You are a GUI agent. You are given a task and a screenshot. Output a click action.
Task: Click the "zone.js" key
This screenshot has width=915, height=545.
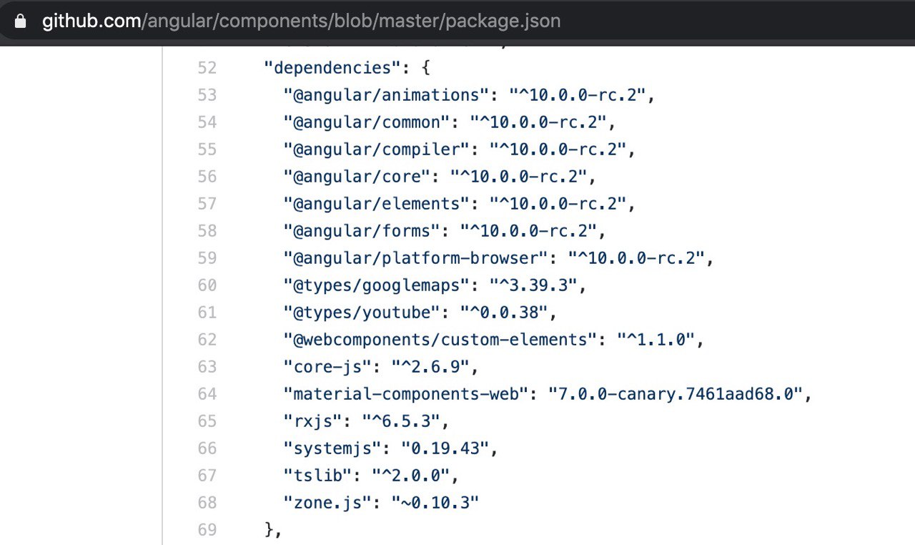click(327, 503)
